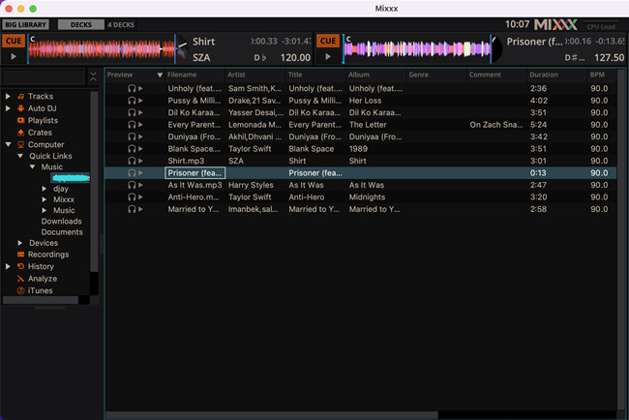
Task: Collapse the Computer tree node
Action: 8,144
